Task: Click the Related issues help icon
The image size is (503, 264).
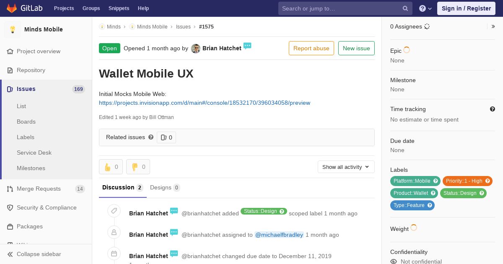Action: (x=151, y=137)
